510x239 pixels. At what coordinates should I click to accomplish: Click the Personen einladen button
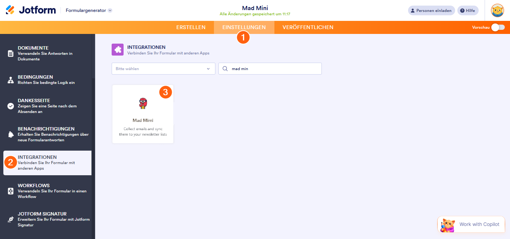(431, 10)
